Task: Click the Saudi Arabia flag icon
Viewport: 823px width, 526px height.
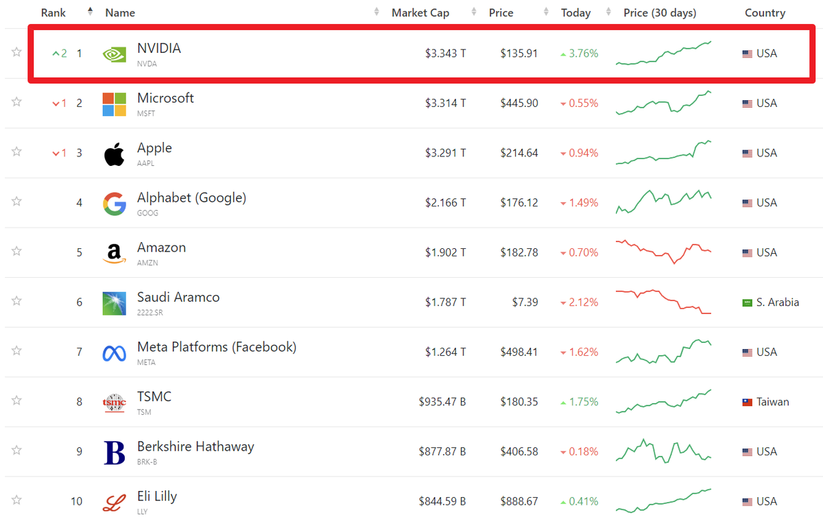Action: pyautogui.click(x=748, y=302)
